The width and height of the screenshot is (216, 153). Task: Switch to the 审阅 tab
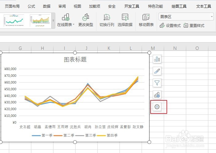tap(62, 6)
